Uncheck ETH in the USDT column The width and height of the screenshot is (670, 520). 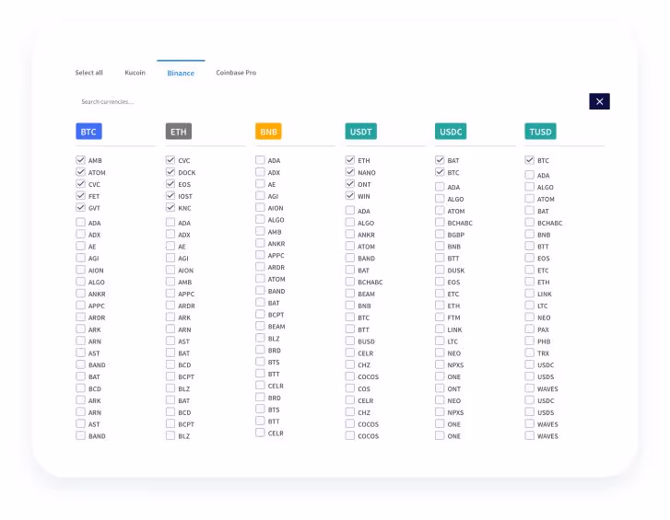click(x=350, y=160)
